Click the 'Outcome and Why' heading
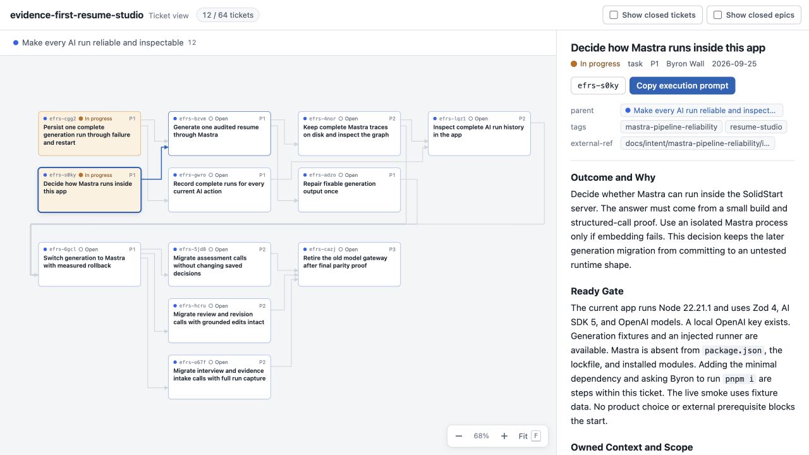The width and height of the screenshot is (809, 455). tap(613, 178)
